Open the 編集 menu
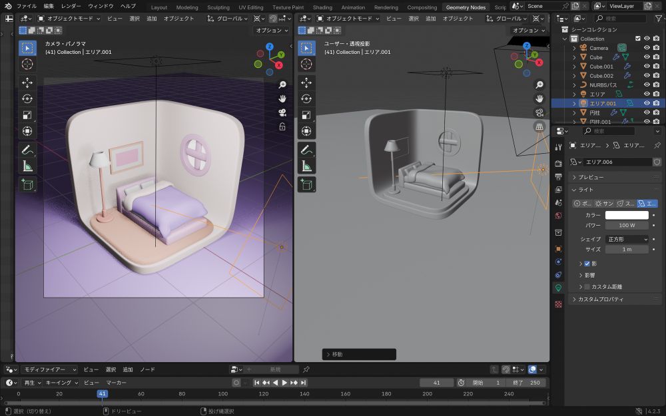Image resolution: width=666 pixels, height=416 pixels. [x=49, y=6]
